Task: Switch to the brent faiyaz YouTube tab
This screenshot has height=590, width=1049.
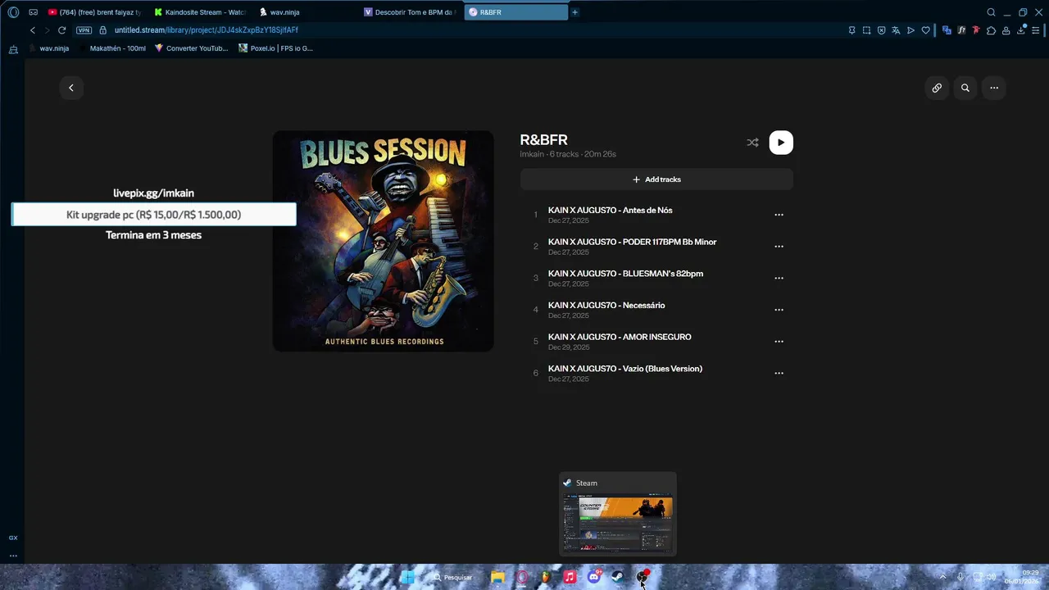Action: click(x=93, y=12)
